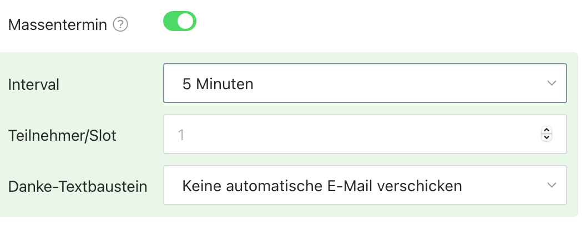Click the spinner control in Teilnehmer/Slot
The height and width of the screenshot is (225, 586).
[547, 134]
